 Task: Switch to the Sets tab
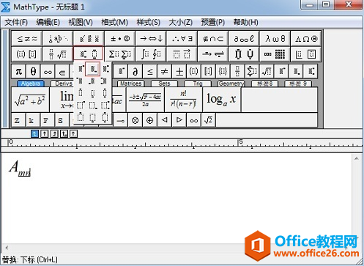pyautogui.click(x=164, y=84)
